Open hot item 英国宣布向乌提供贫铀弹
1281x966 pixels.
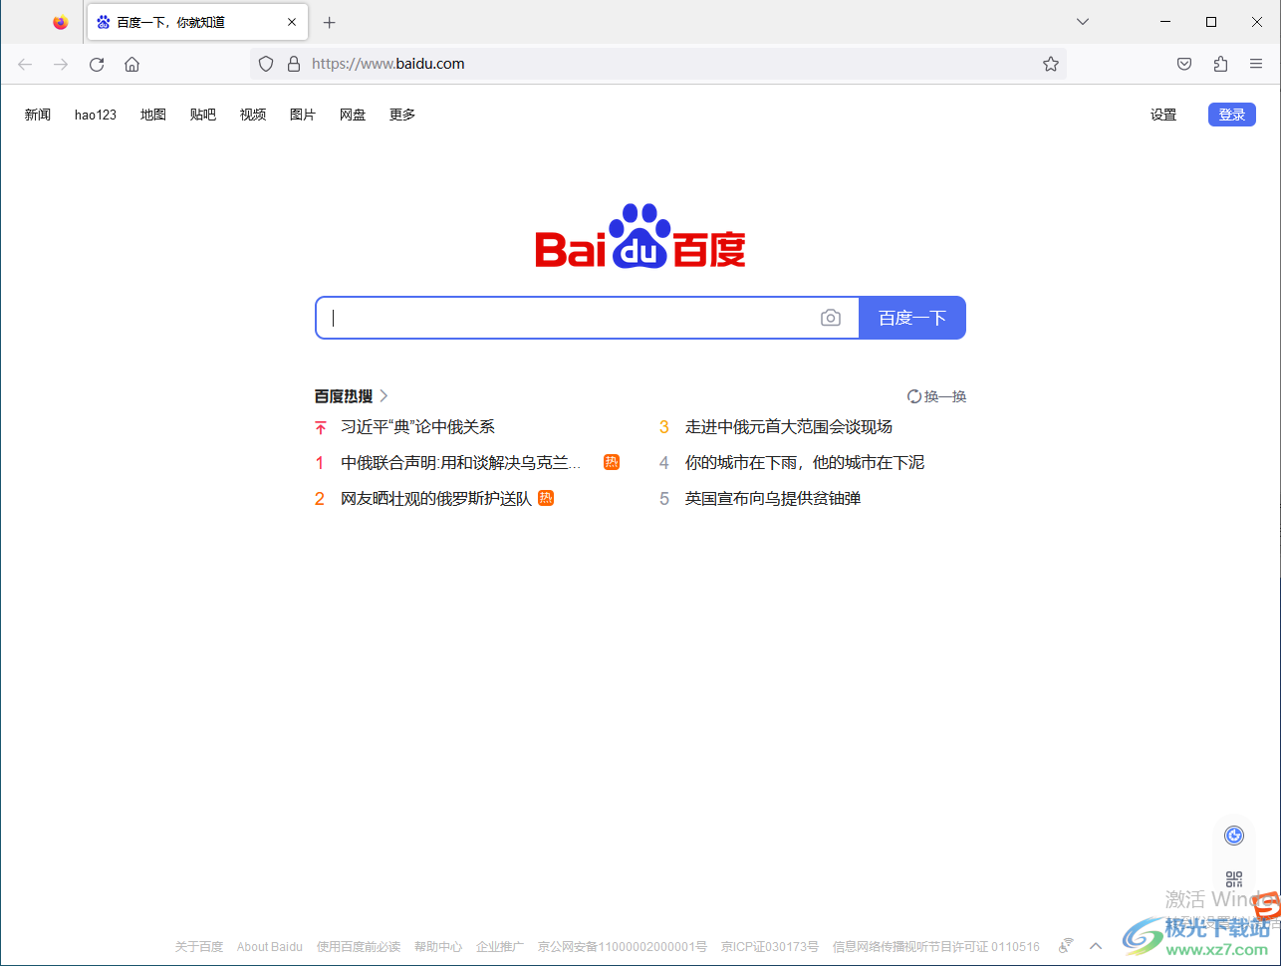click(x=773, y=499)
